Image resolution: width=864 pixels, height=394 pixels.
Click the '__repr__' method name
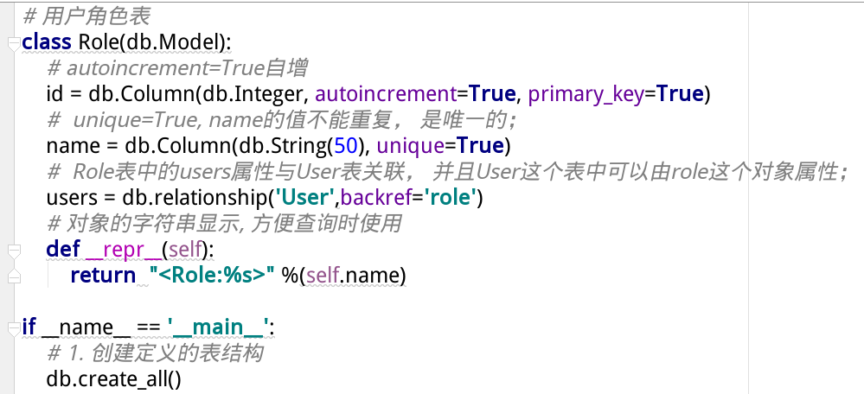point(124,251)
